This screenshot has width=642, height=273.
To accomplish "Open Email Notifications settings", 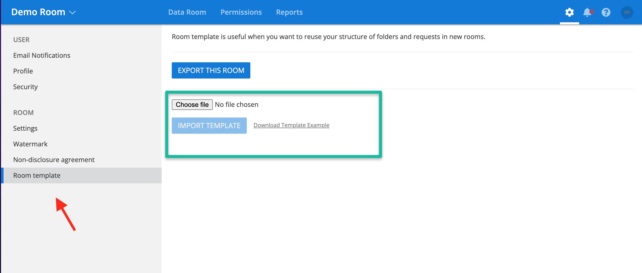I will (x=42, y=55).
